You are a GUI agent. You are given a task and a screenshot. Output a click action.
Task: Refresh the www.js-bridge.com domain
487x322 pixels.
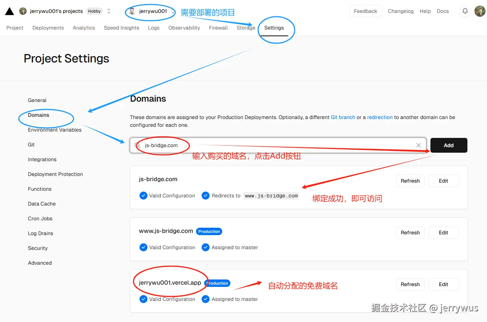tap(410, 233)
